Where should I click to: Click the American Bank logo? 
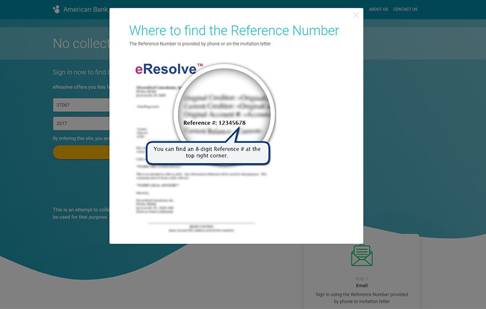80,9
